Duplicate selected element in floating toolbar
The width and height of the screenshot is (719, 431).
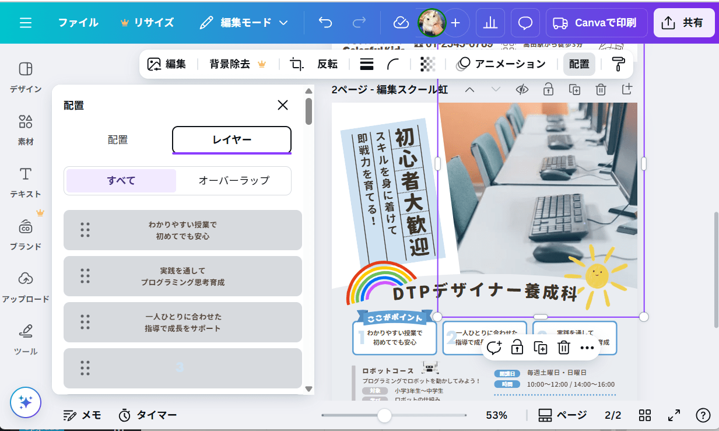click(x=541, y=348)
